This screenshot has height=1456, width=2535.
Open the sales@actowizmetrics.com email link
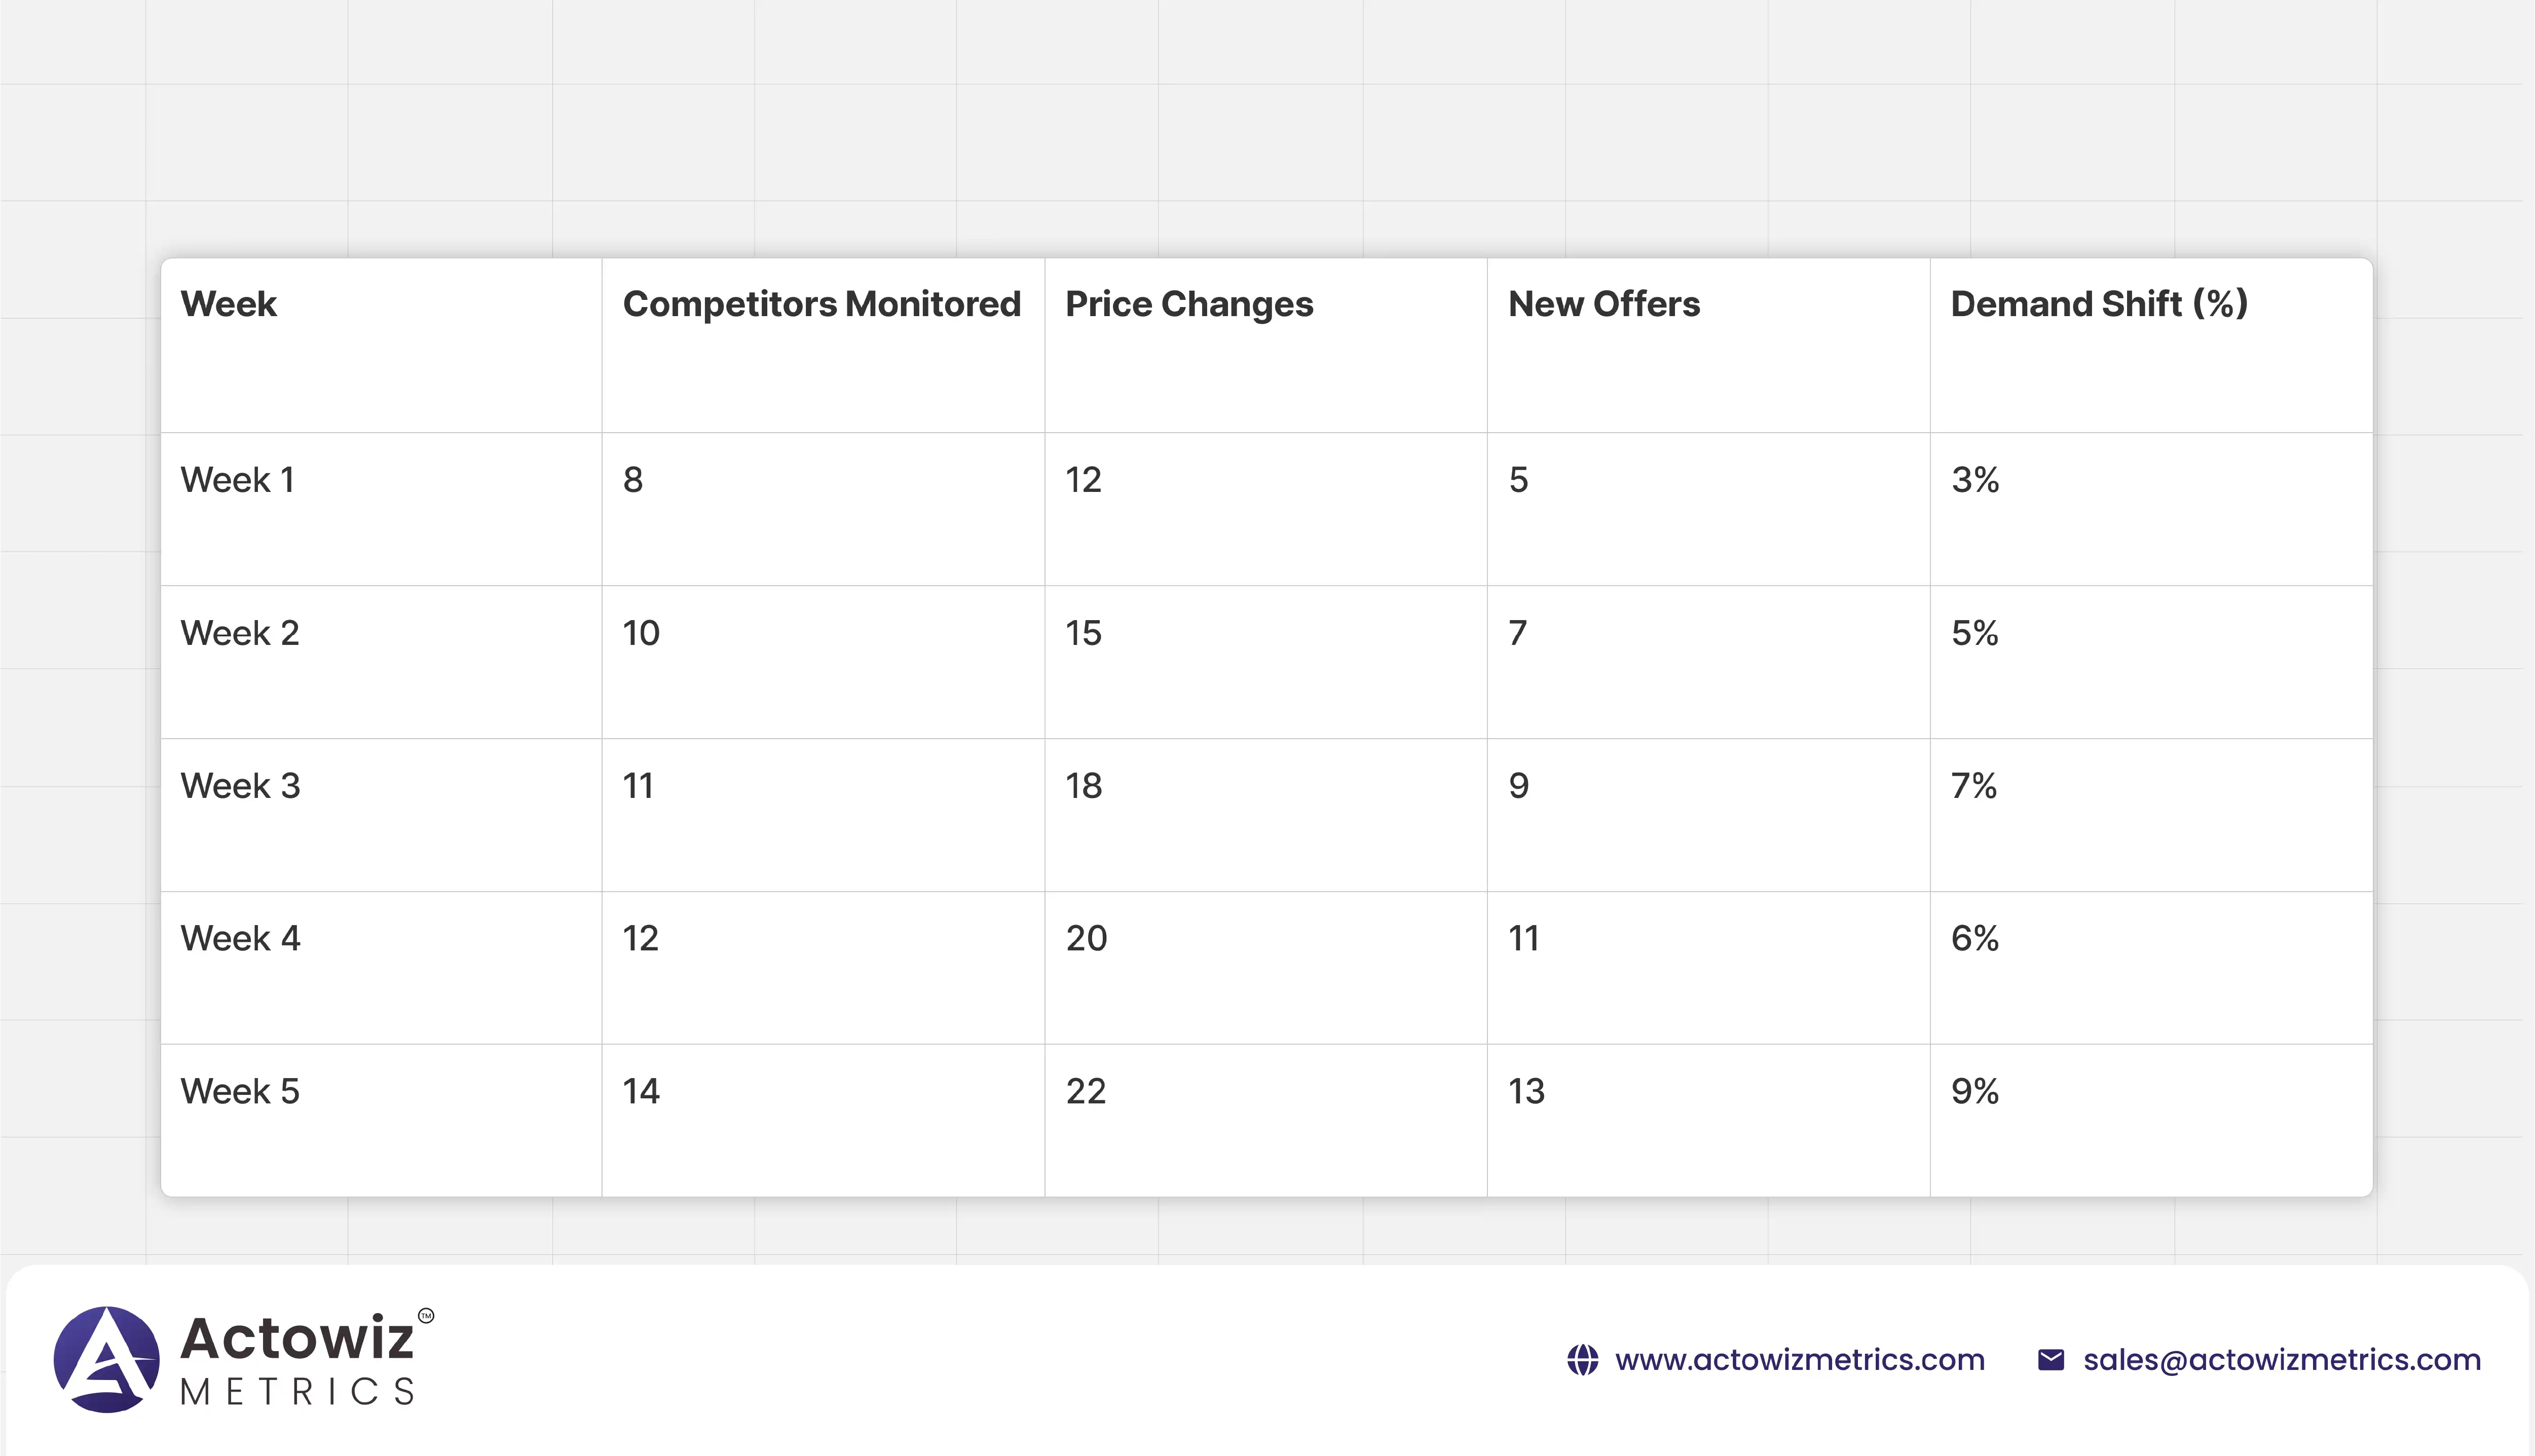click(x=2282, y=1360)
